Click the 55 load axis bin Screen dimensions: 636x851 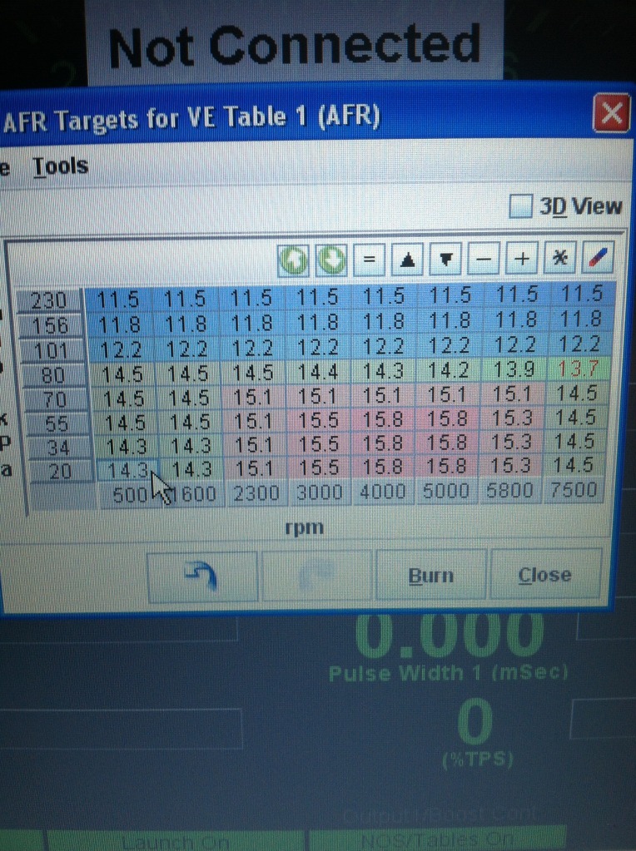57,424
